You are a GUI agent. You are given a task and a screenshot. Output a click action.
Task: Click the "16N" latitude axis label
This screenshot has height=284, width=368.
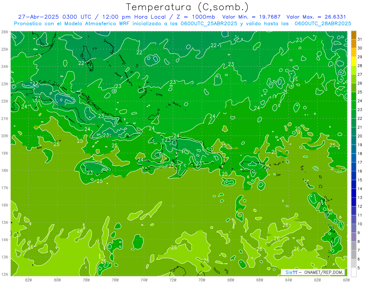4,205
